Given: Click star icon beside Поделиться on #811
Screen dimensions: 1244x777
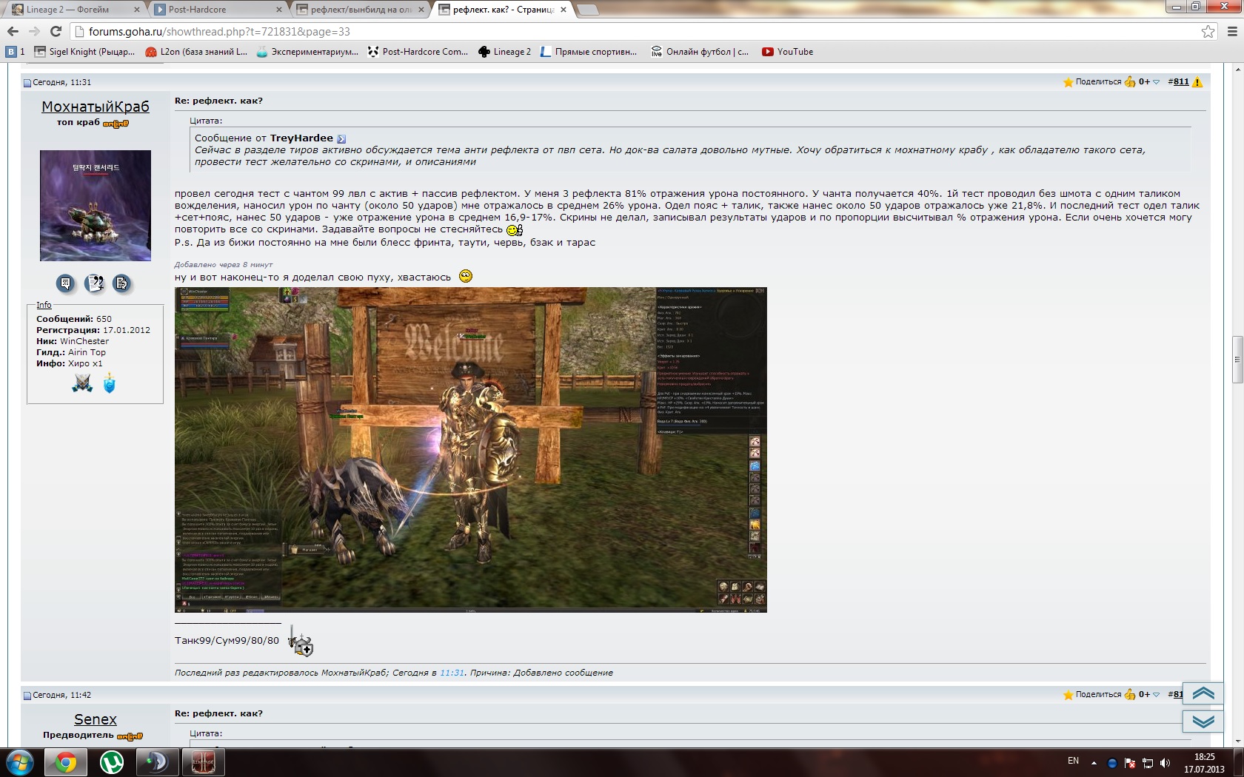Looking at the screenshot, I should (1068, 82).
